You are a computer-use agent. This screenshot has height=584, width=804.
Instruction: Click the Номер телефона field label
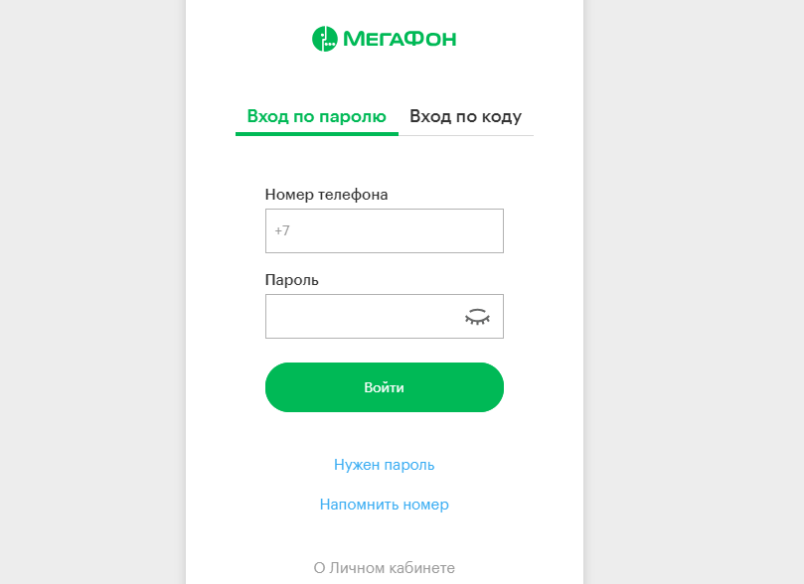326,195
